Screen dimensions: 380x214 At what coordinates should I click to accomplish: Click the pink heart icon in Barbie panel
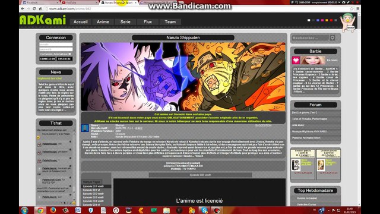tap(296, 60)
